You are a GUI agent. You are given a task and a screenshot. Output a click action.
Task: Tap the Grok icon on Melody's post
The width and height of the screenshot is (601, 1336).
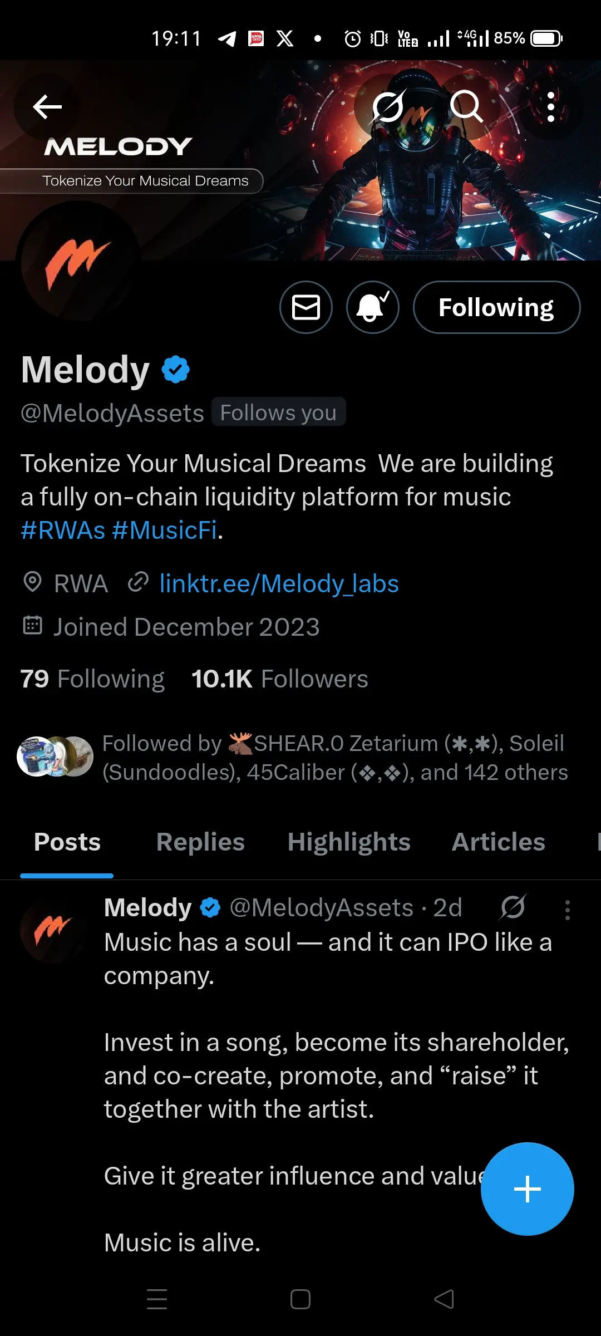(513, 907)
